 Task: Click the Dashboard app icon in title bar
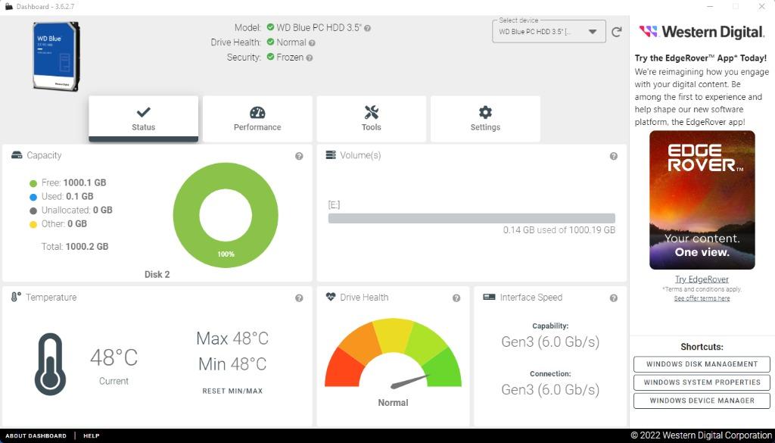[8, 6]
